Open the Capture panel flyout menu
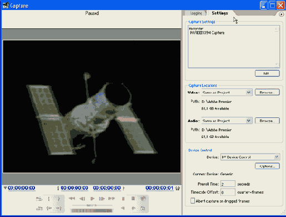 click(281, 14)
